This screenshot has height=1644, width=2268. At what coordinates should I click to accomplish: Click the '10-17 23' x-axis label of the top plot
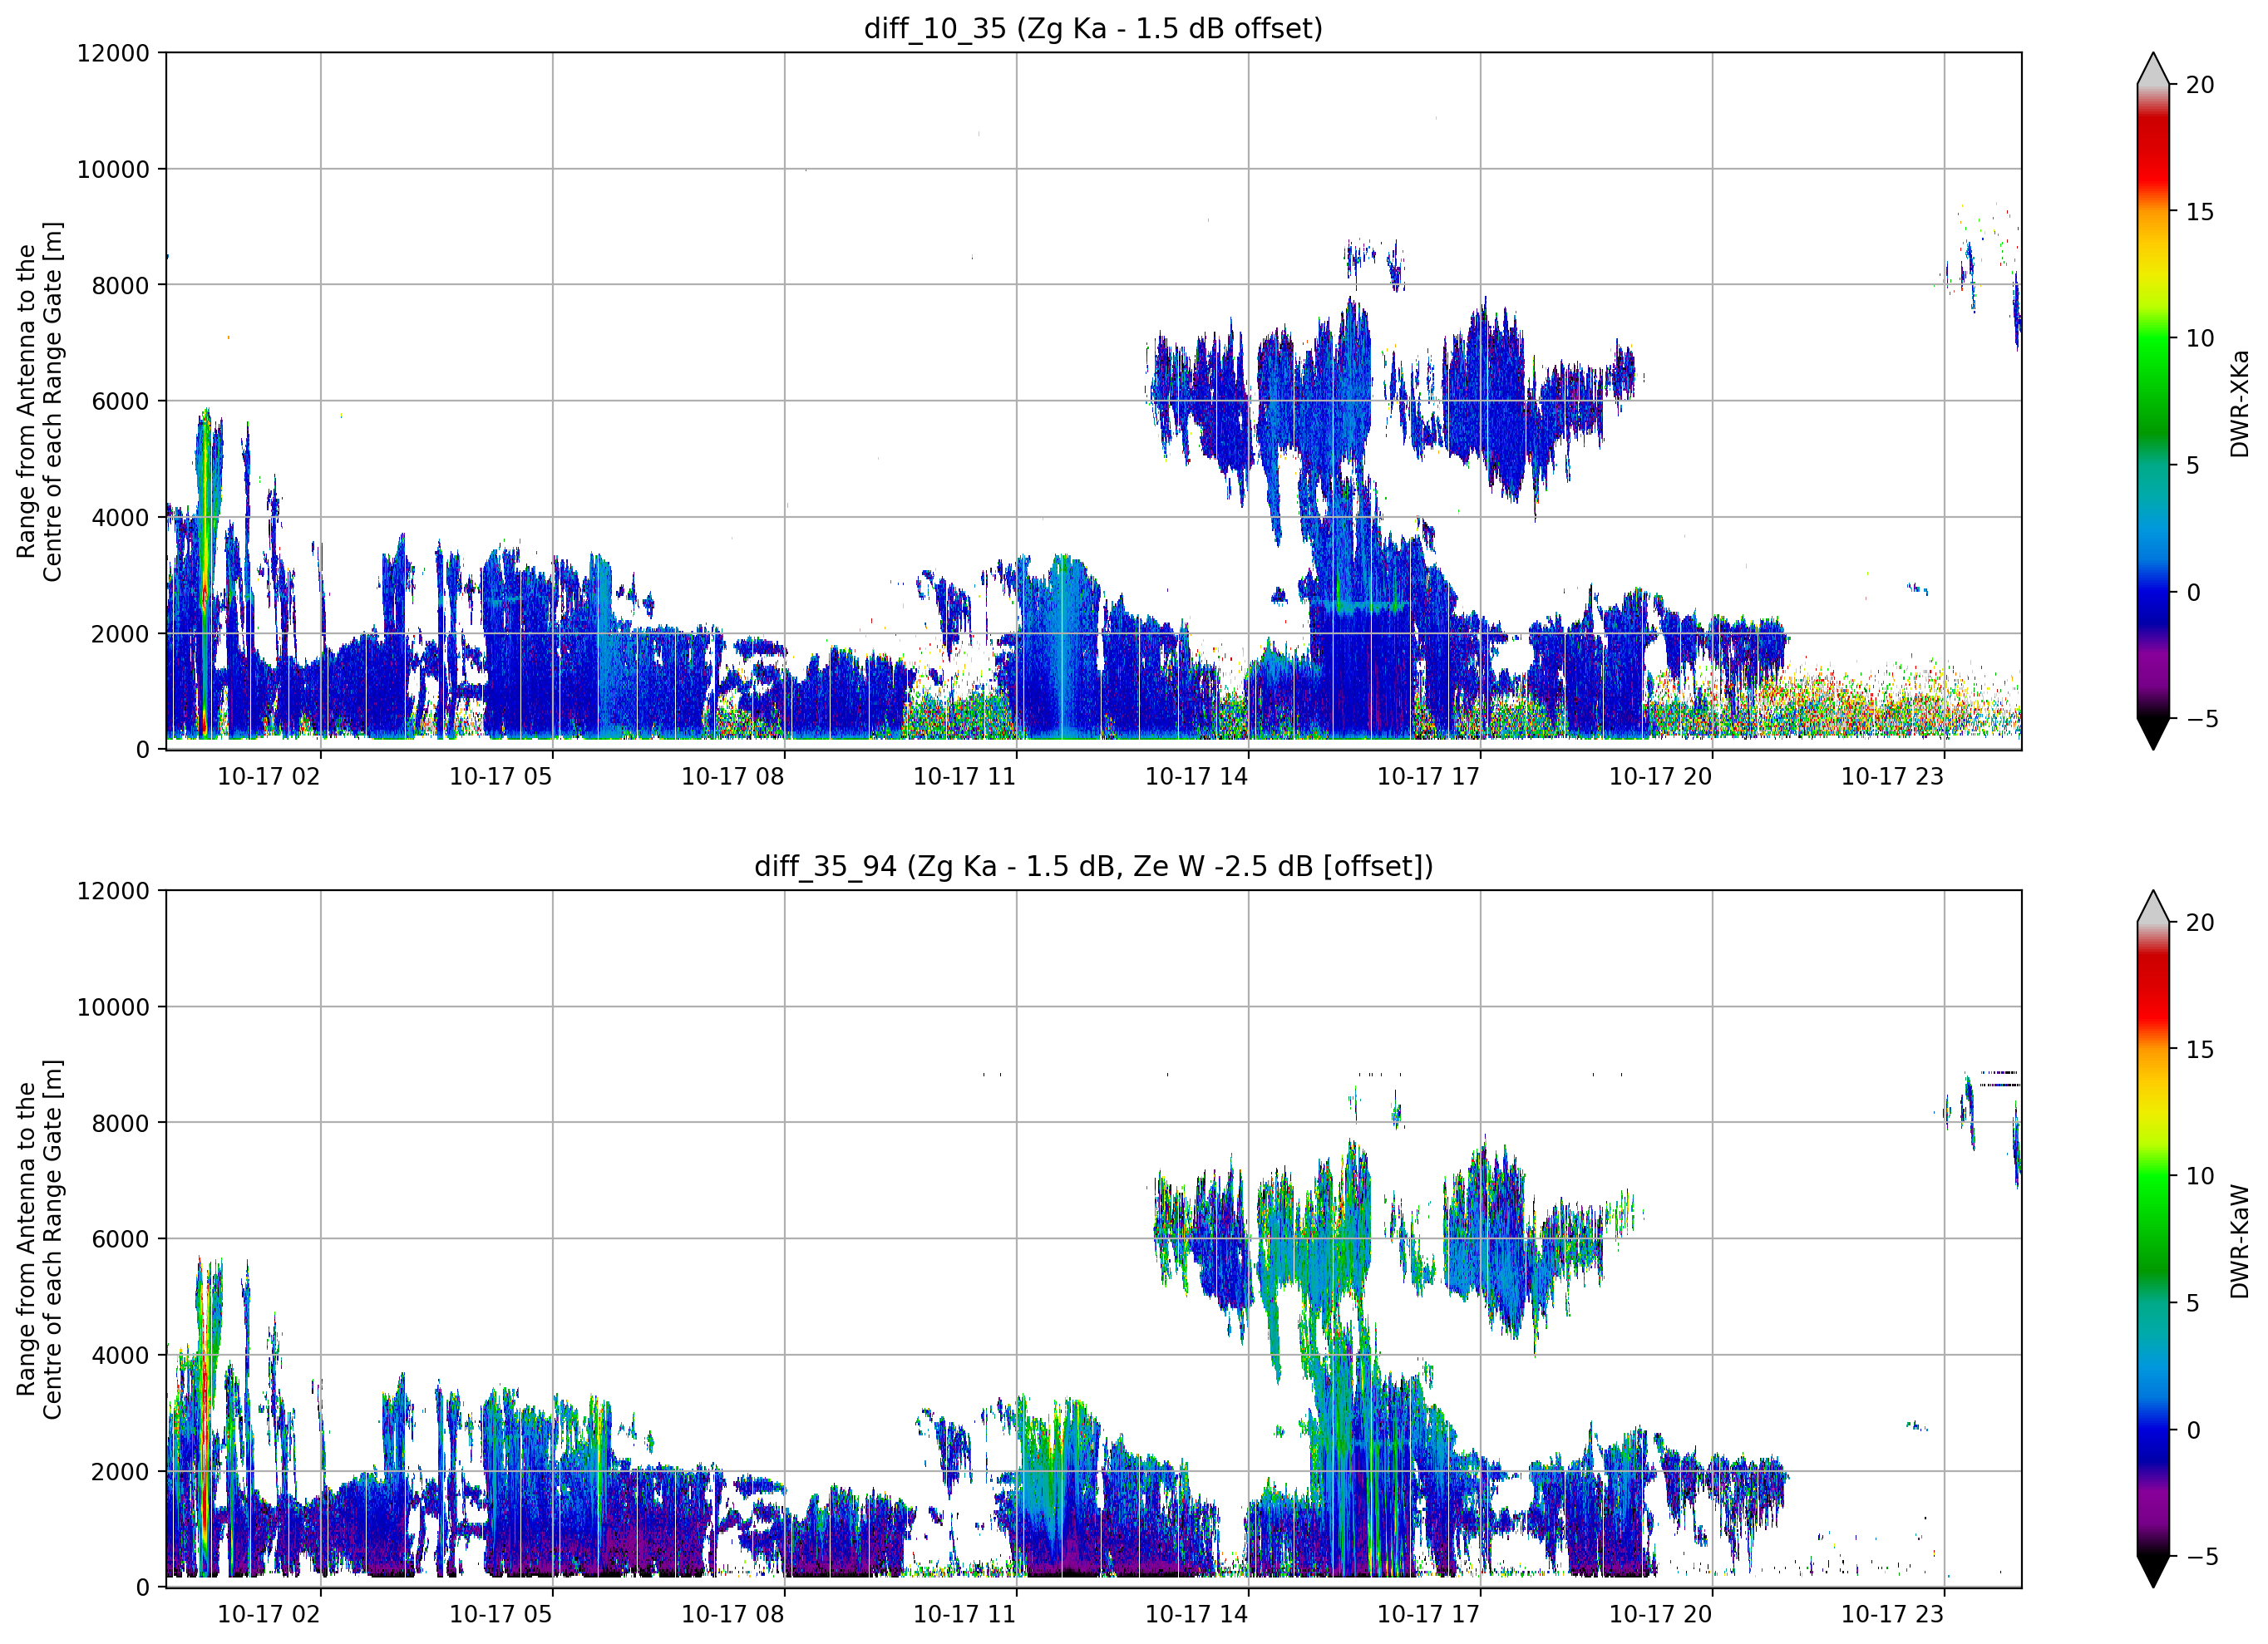click(x=1893, y=776)
